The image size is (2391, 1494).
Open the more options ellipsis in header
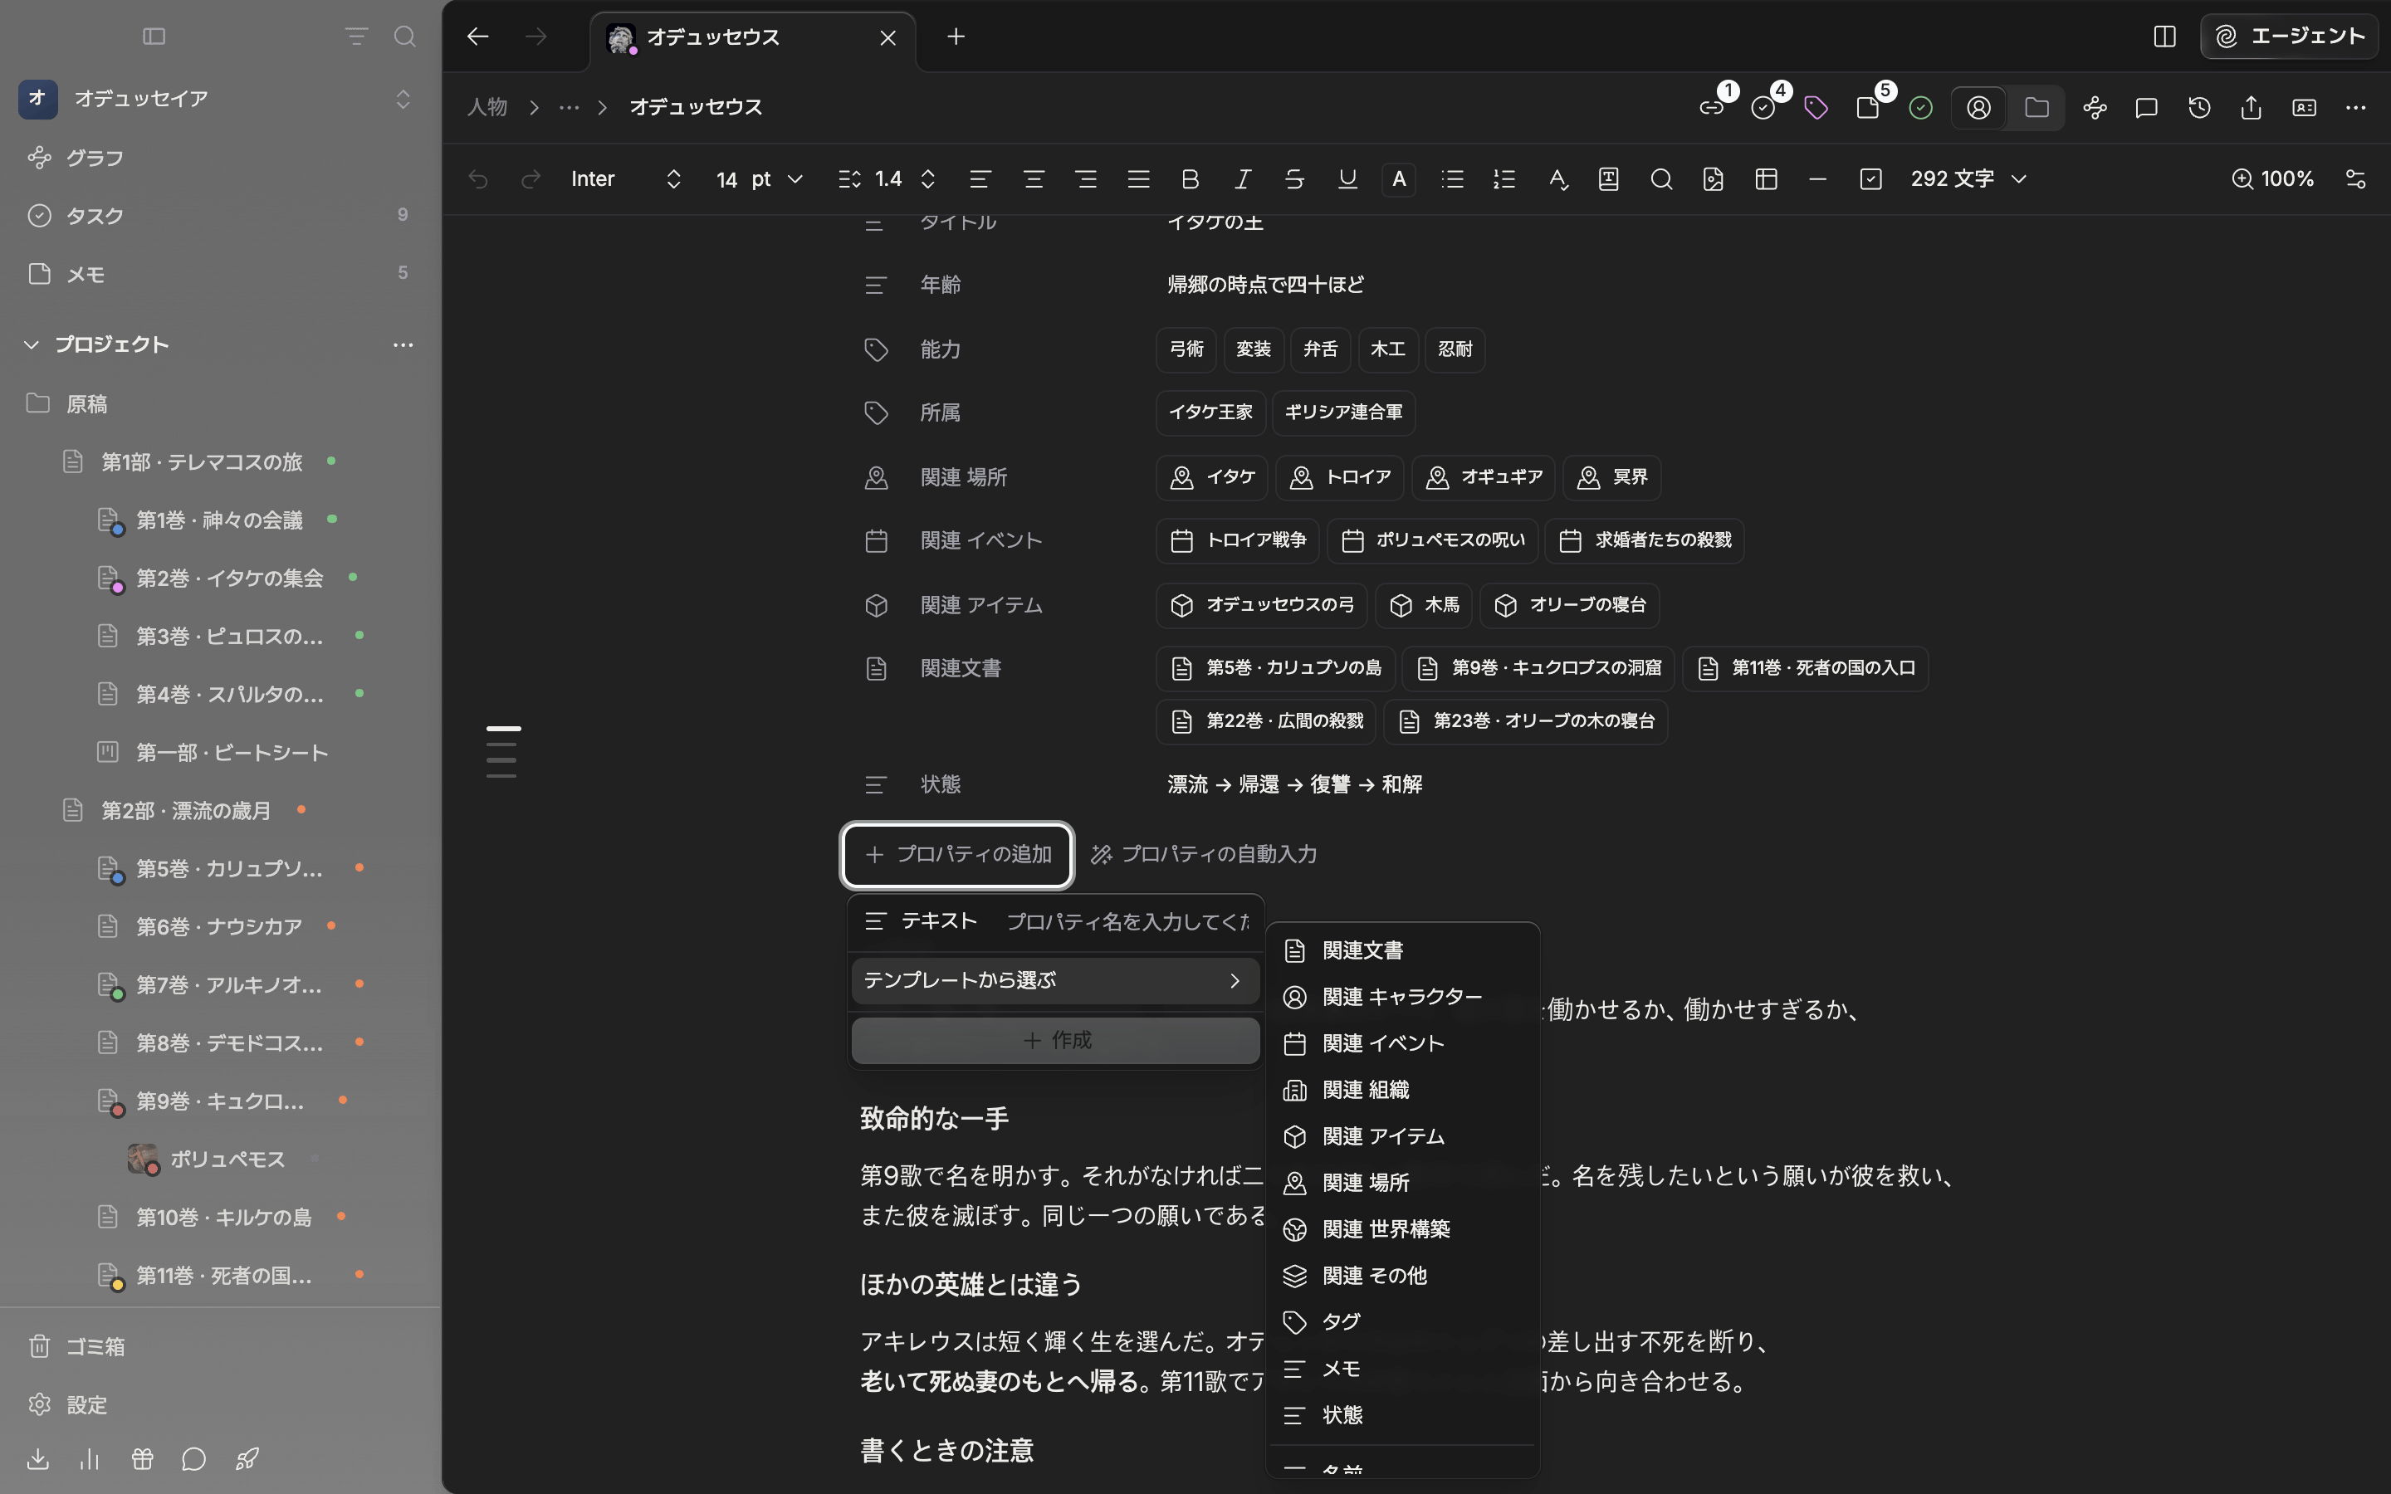(2355, 108)
